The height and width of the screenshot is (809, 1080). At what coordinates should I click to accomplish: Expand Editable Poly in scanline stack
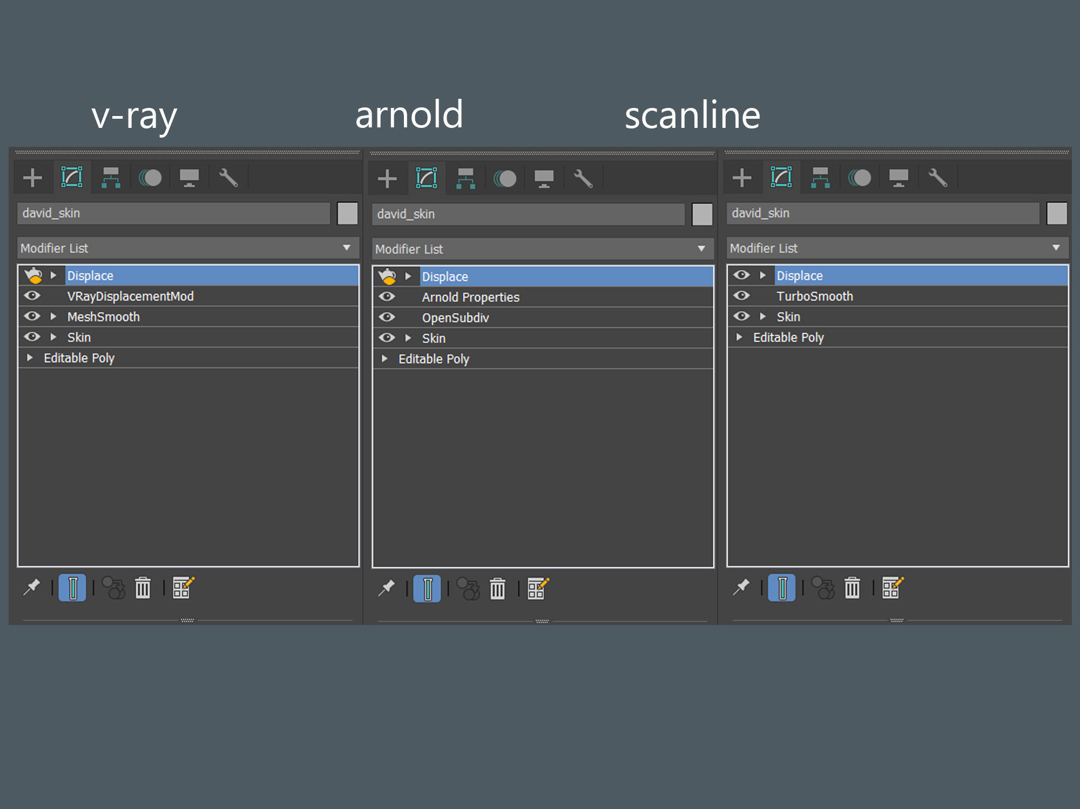pos(739,337)
